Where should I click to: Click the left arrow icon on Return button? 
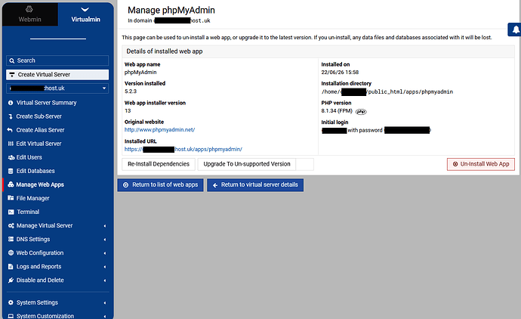[x=215, y=185]
